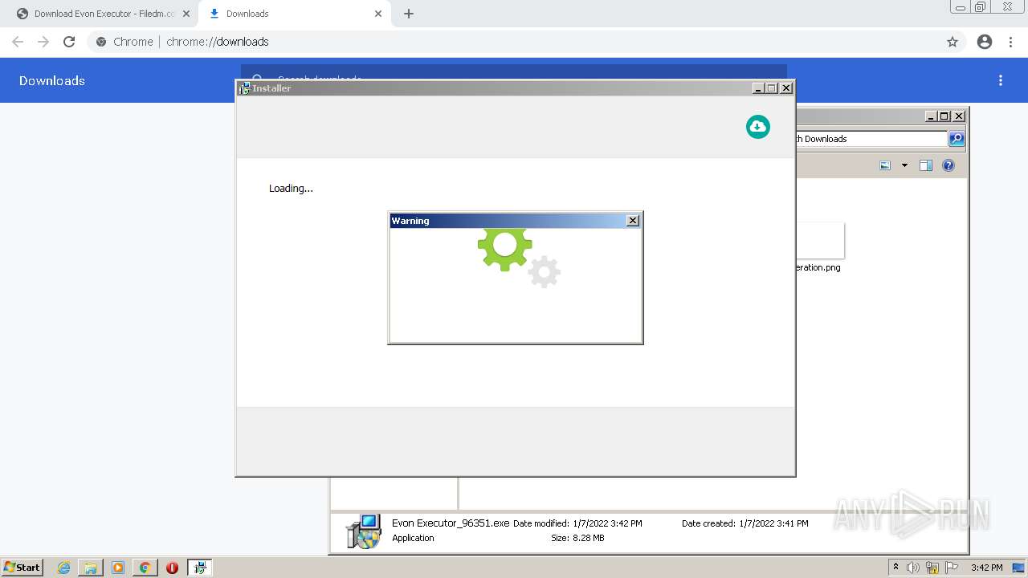The image size is (1028, 578).
Task: Open the Windows Start menu
Action: (x=22, y=568)
